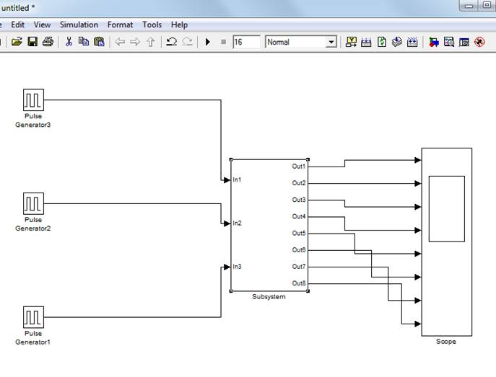Image resolution: width=496 pixels, height=377 pixels.
Task: Cut selection with the scissors icon
Action: click(69, 42)
